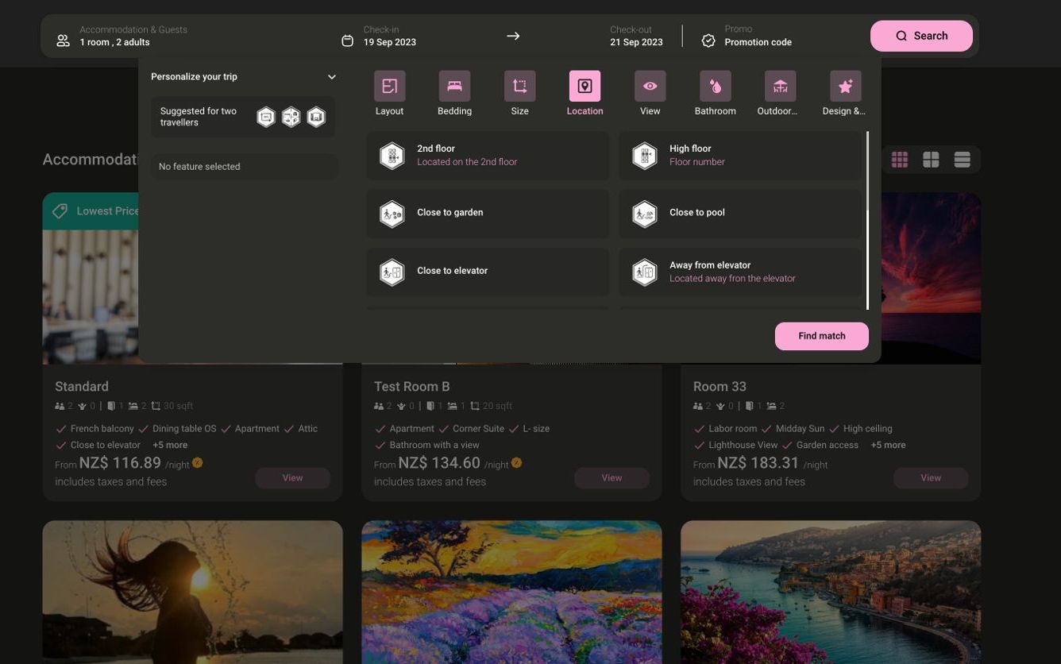Click the French balcony feature text
The height and width of the screenshot is (664, 1061).
[x=102, y=429]
